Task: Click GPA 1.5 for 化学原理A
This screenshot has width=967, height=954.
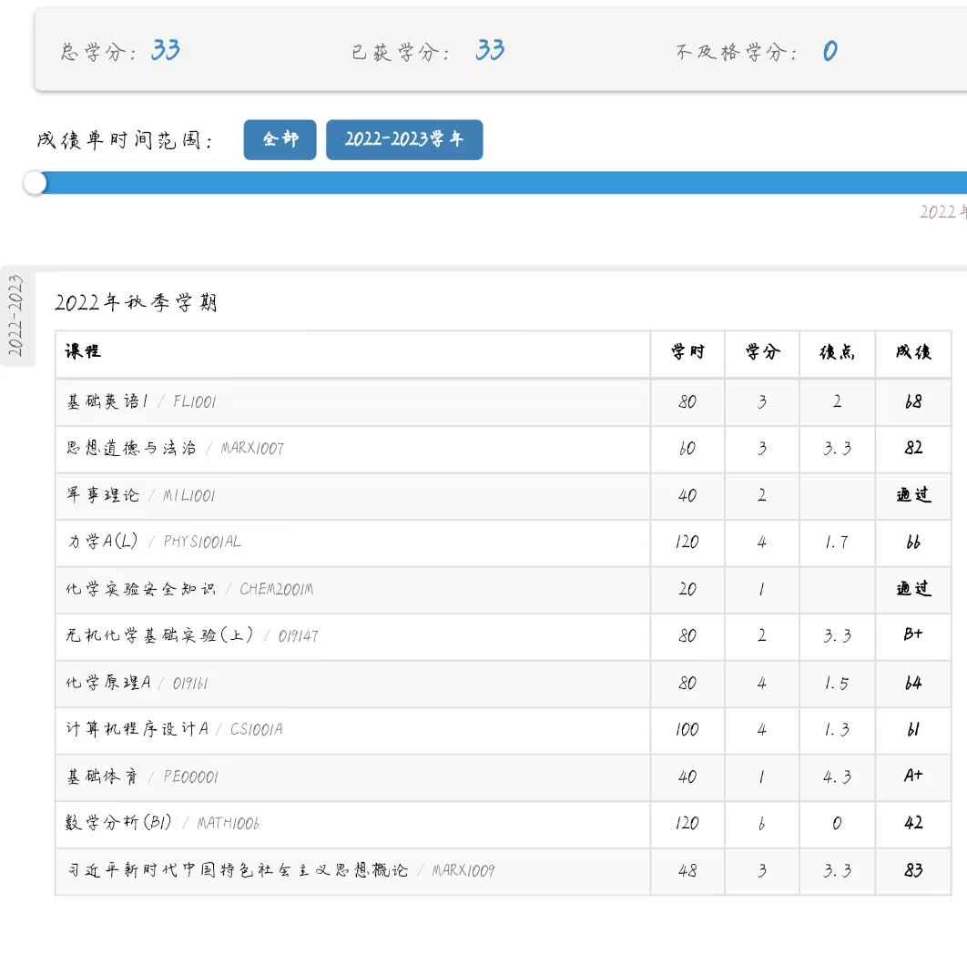Action: (837, 683)
